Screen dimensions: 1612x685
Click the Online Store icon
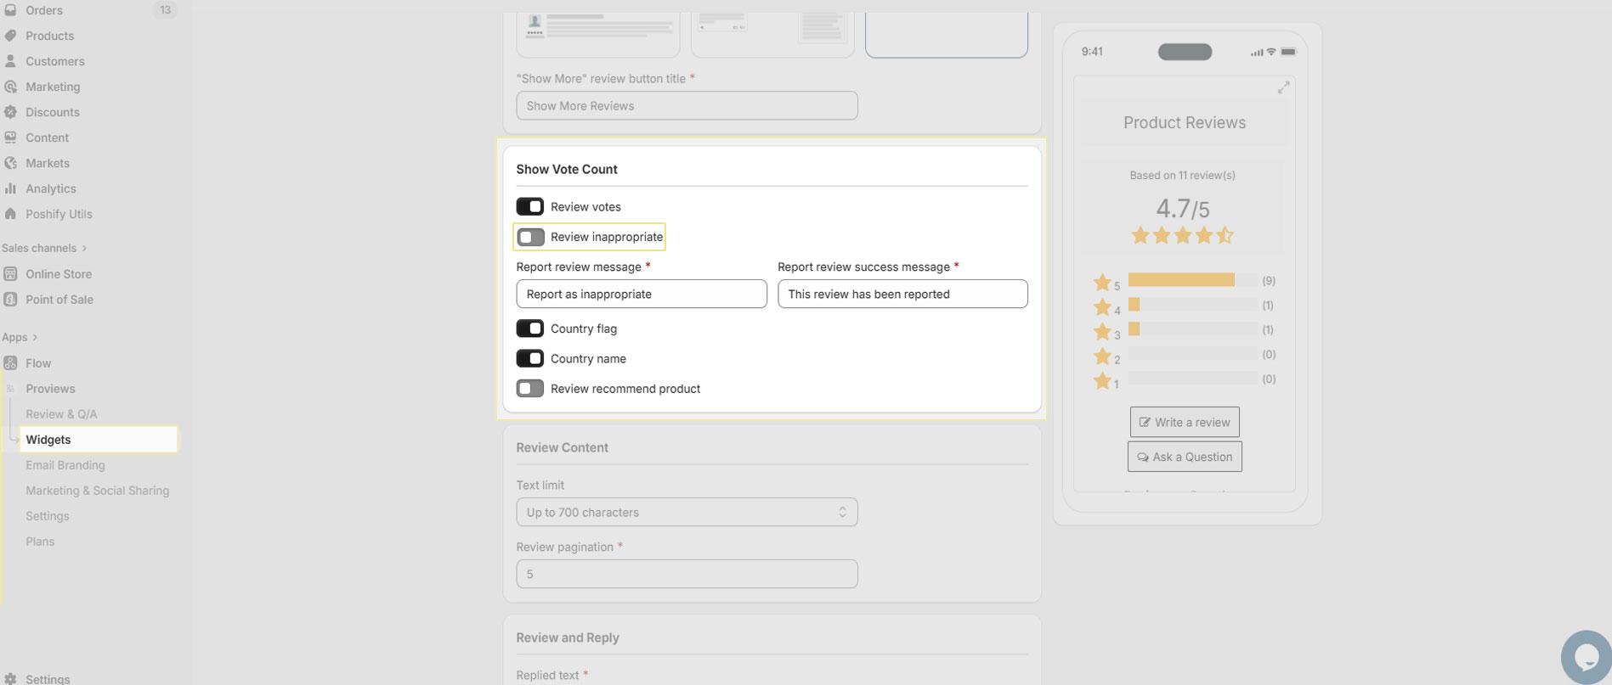click(10, 274)
